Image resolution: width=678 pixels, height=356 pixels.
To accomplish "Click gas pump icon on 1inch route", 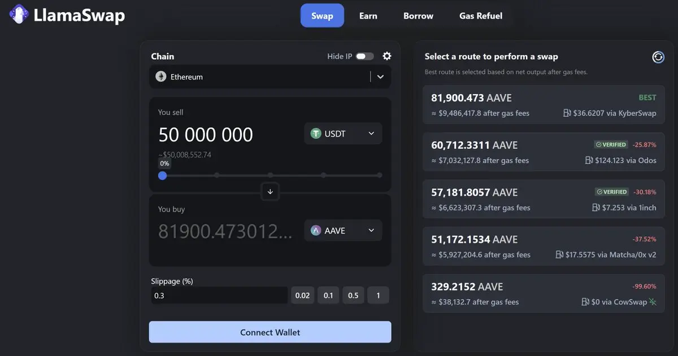I will coord(596,208).
